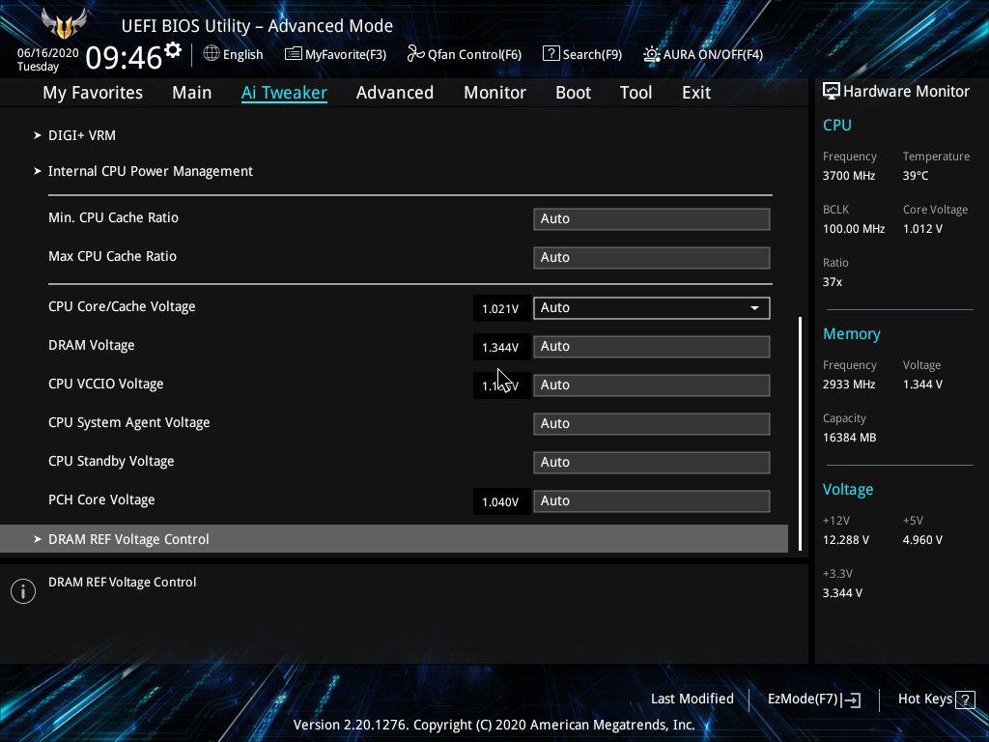The height and width of the screenshot is (742, 989).
Task: Open Hot Keys help via question mark icon
Action: [964, 699]
